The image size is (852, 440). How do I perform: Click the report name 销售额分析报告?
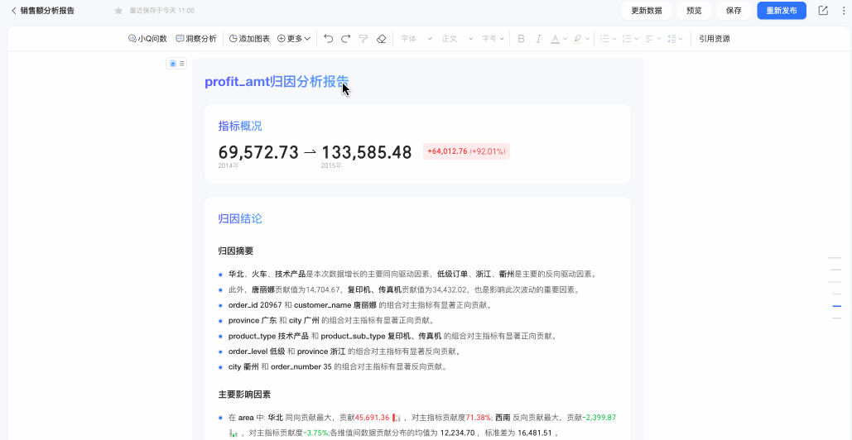(x=47, y=10)
